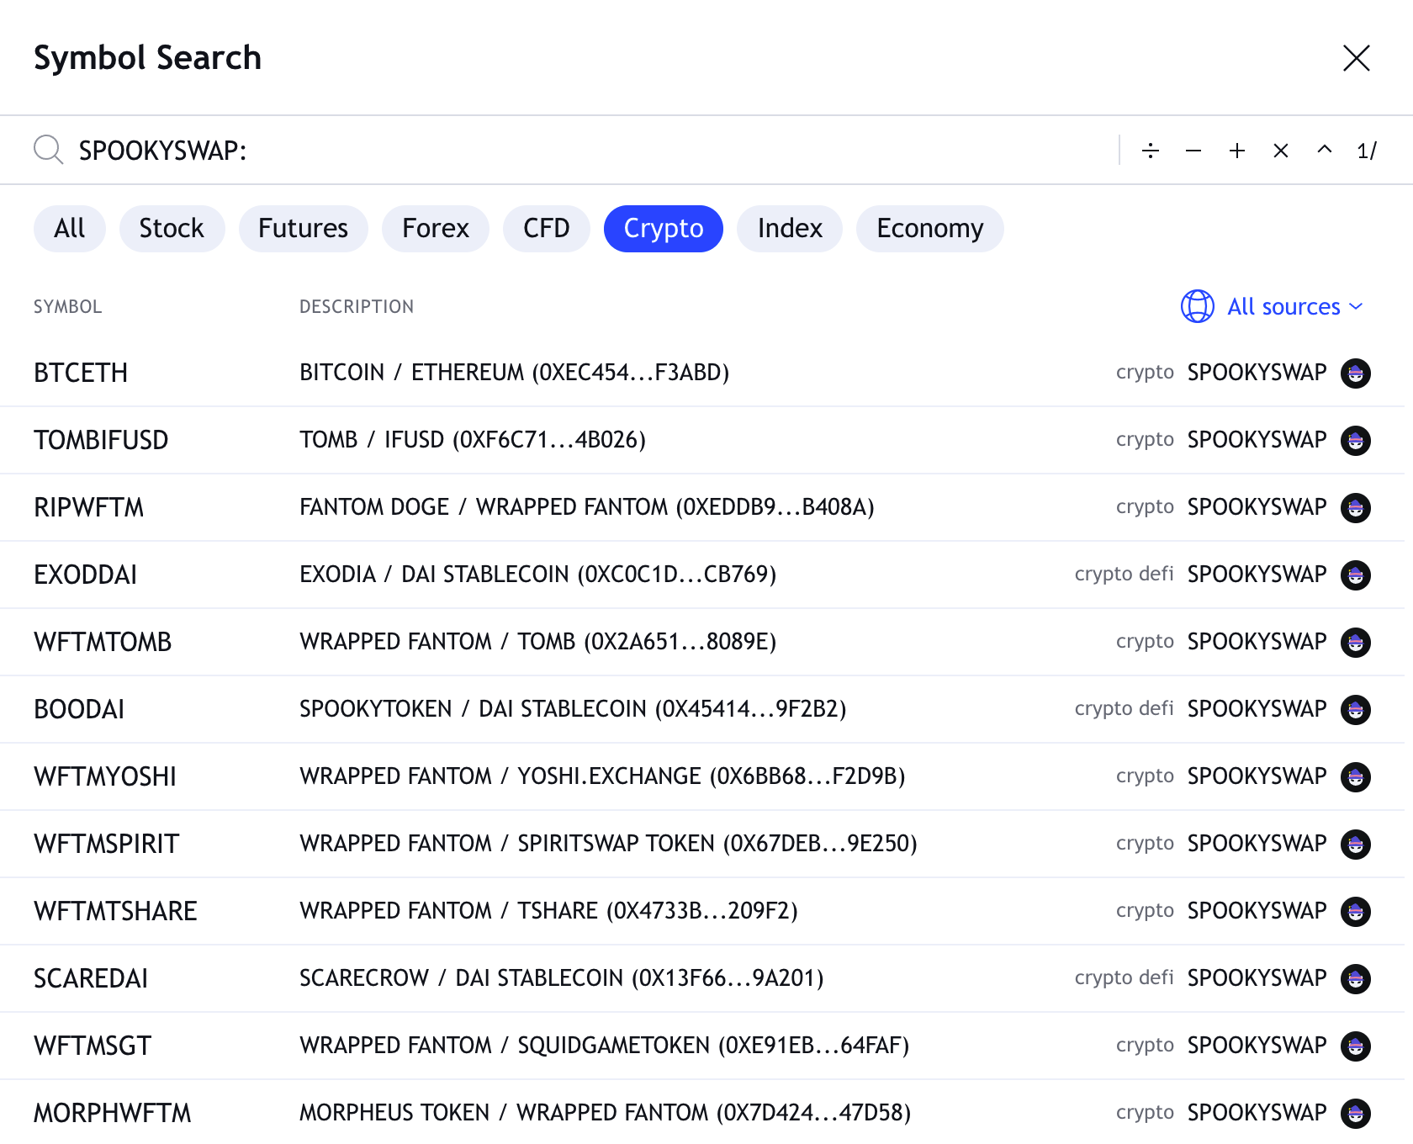The width and height of the screenshot is (1413, 1144).
Task: Select the WFTMSPIRIT symbol row
Action: [x=702, y=844]
